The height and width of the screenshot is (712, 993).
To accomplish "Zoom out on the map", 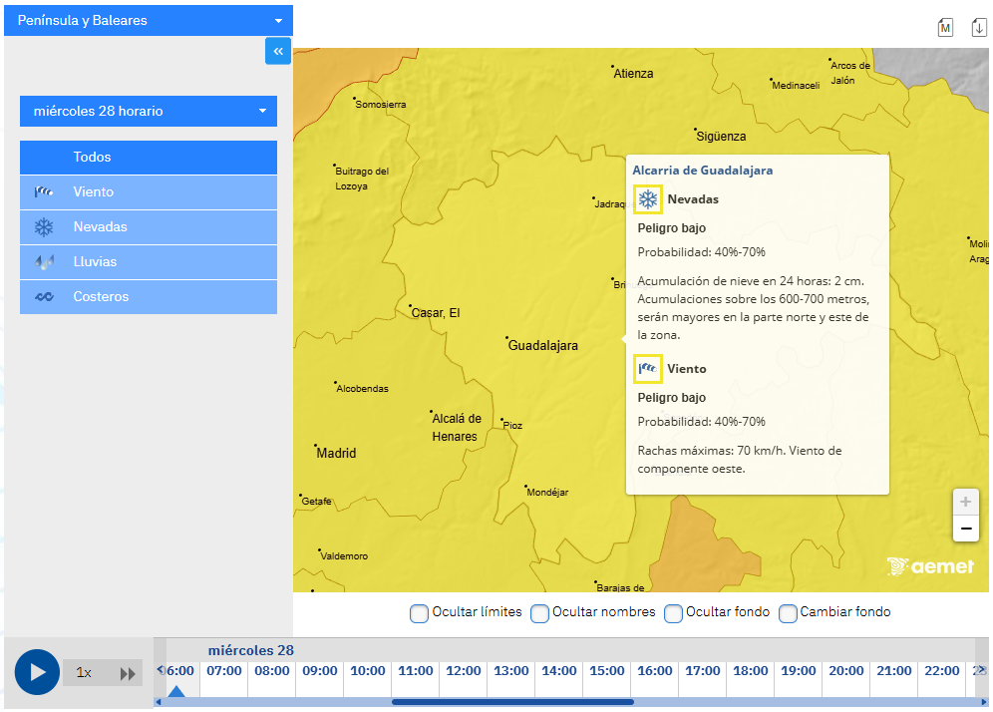I will coord(965,529).
